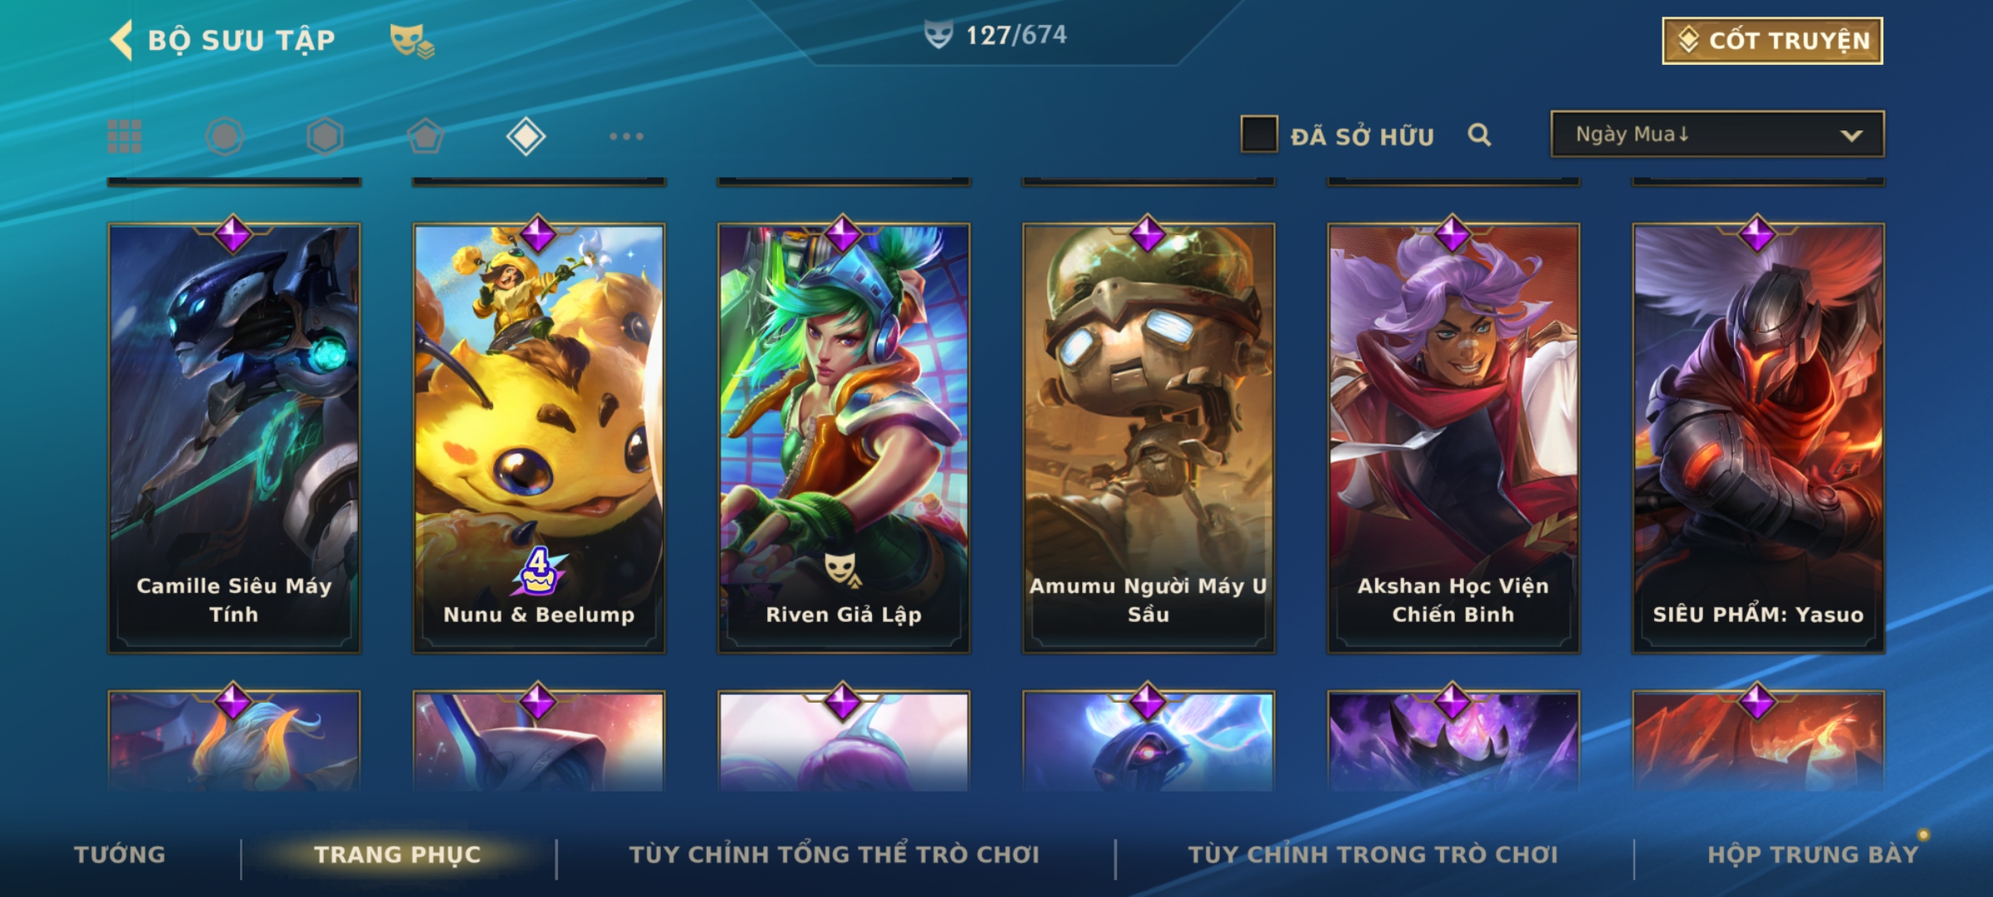Filter skins by the round gem rarity
This screenshot has height=897, width=1993.
point(224,136)
